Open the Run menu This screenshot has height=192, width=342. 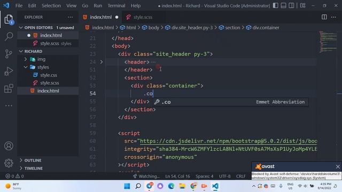pos(98,6)
